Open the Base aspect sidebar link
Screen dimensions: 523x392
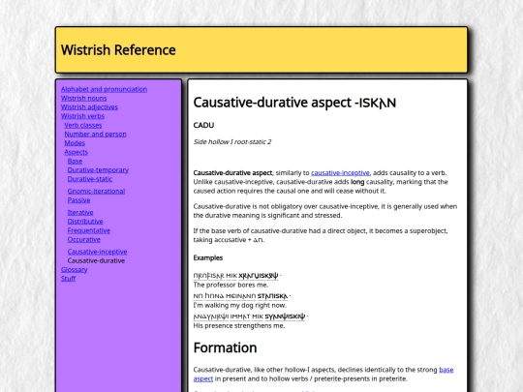[75, 161]
